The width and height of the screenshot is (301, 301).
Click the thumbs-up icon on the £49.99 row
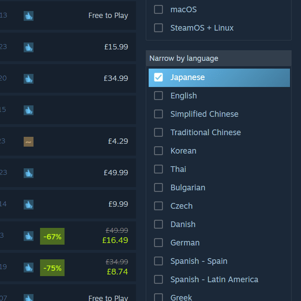coord(28,173)
